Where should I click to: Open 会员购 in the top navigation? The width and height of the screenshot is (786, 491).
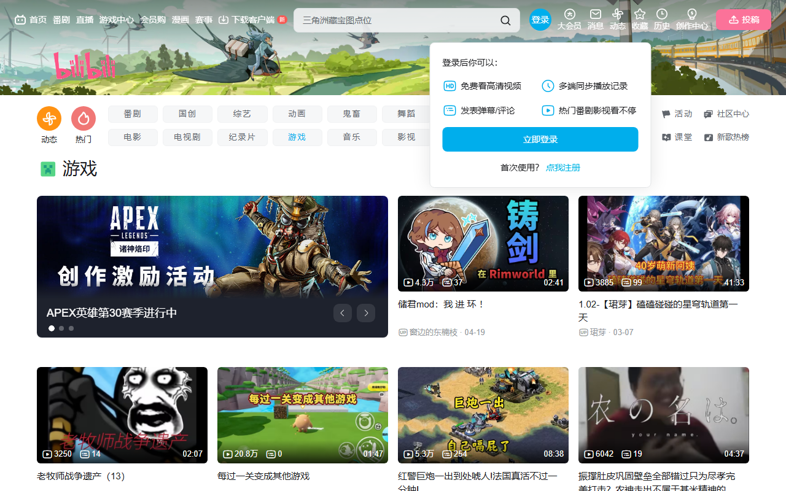tap(153, 20)
